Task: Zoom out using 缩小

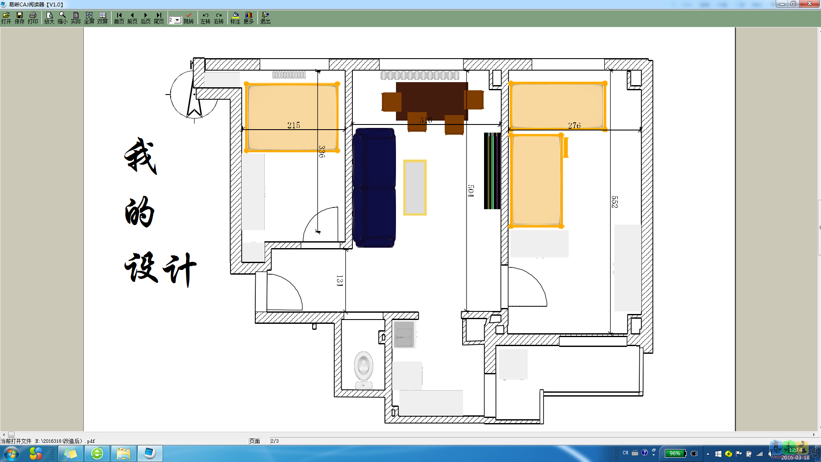Action: [62, 18]
